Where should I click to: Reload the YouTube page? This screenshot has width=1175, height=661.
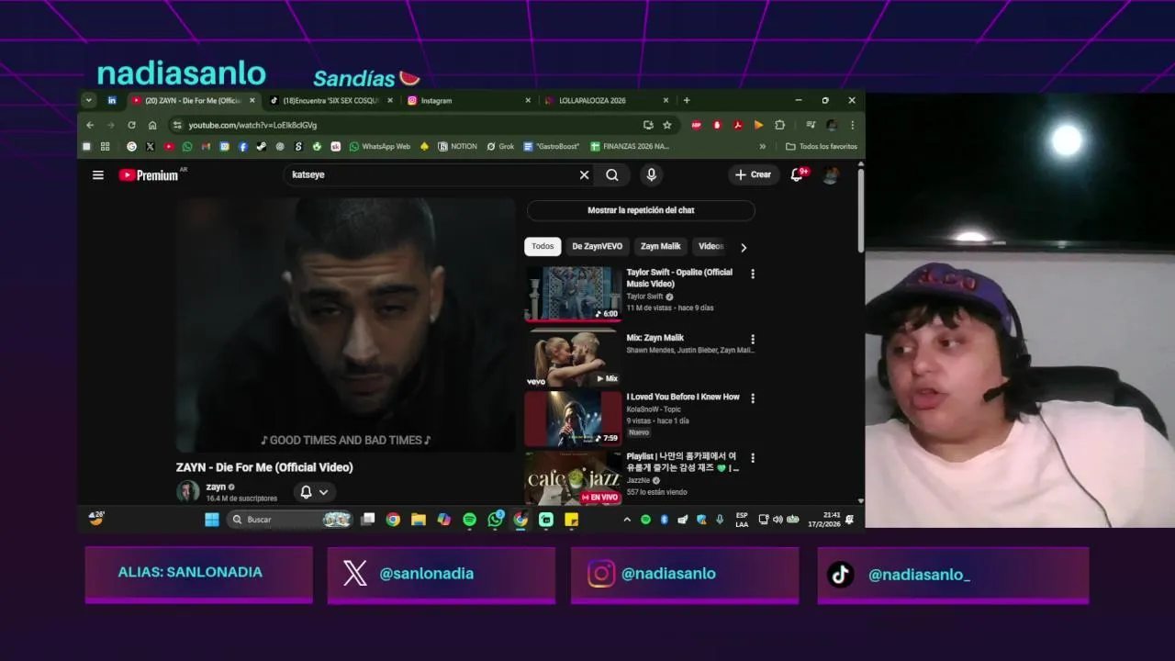pos(131,125)
